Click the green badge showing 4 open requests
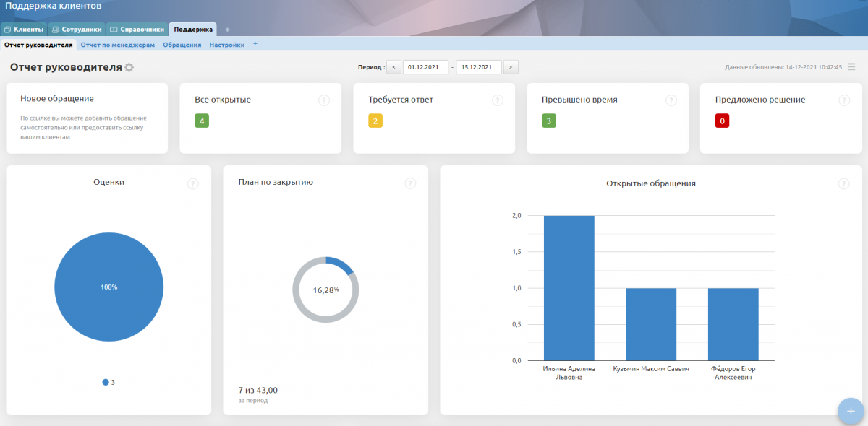Viewport: 868px width, 426px height. click(202, 121)
